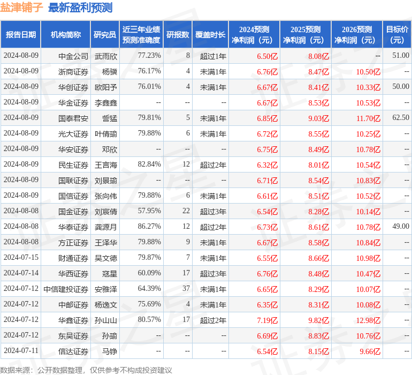
Task: Click the 82.84% accuracy value
Action: 149,164
